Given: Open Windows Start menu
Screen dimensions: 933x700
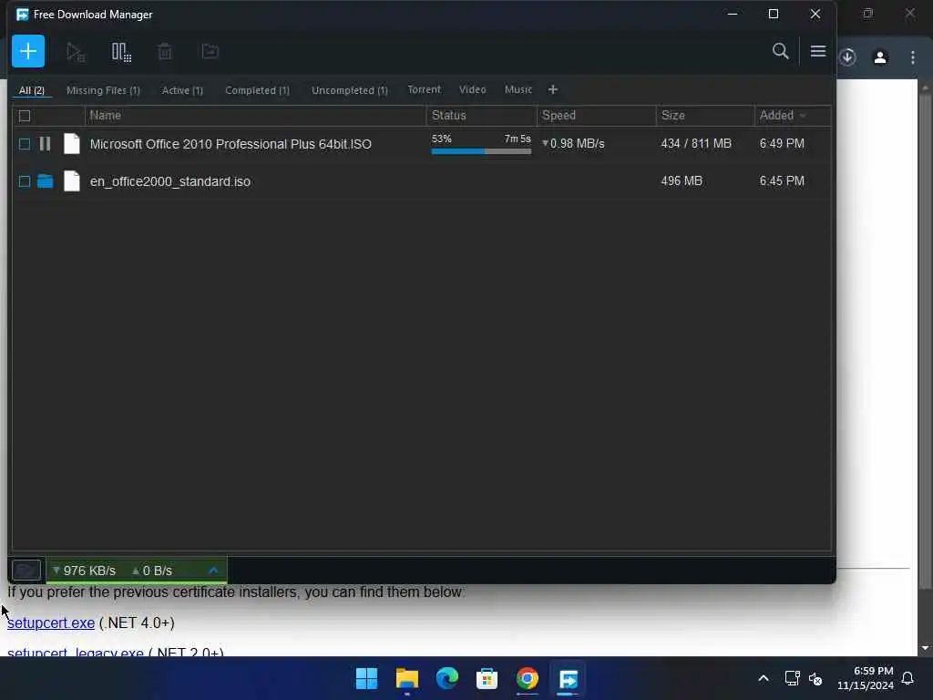Looking at the screenshot, I should (x=366, y=678).
